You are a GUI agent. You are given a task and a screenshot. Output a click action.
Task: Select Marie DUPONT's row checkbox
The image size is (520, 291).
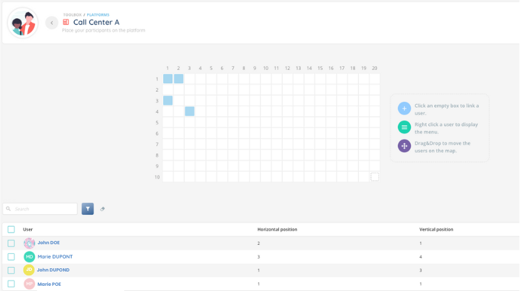11,257
